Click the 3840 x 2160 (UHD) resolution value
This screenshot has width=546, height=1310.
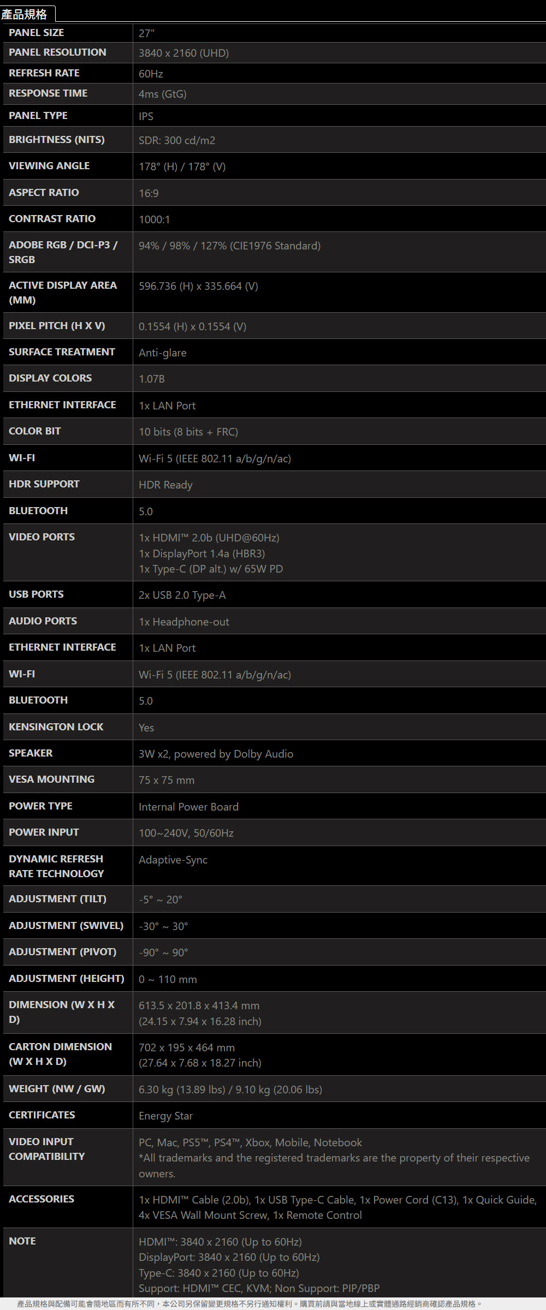[x=183, y=53]
